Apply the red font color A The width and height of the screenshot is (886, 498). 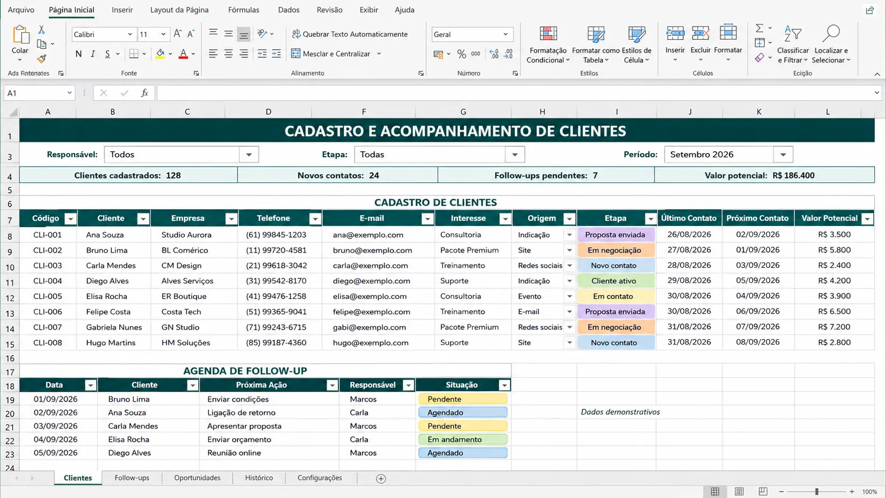click(x=183, y=53)
